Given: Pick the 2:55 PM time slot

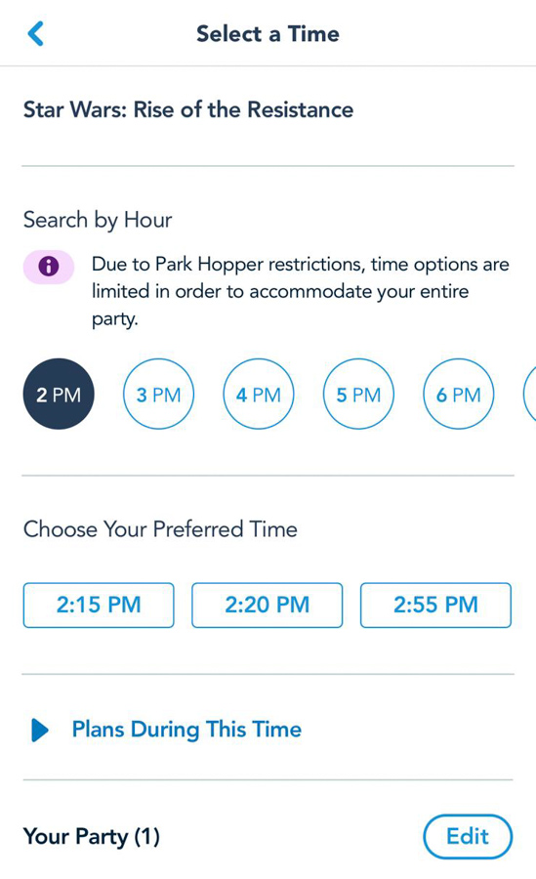Looking at the screenshot, I should click(x=435, y=605).
